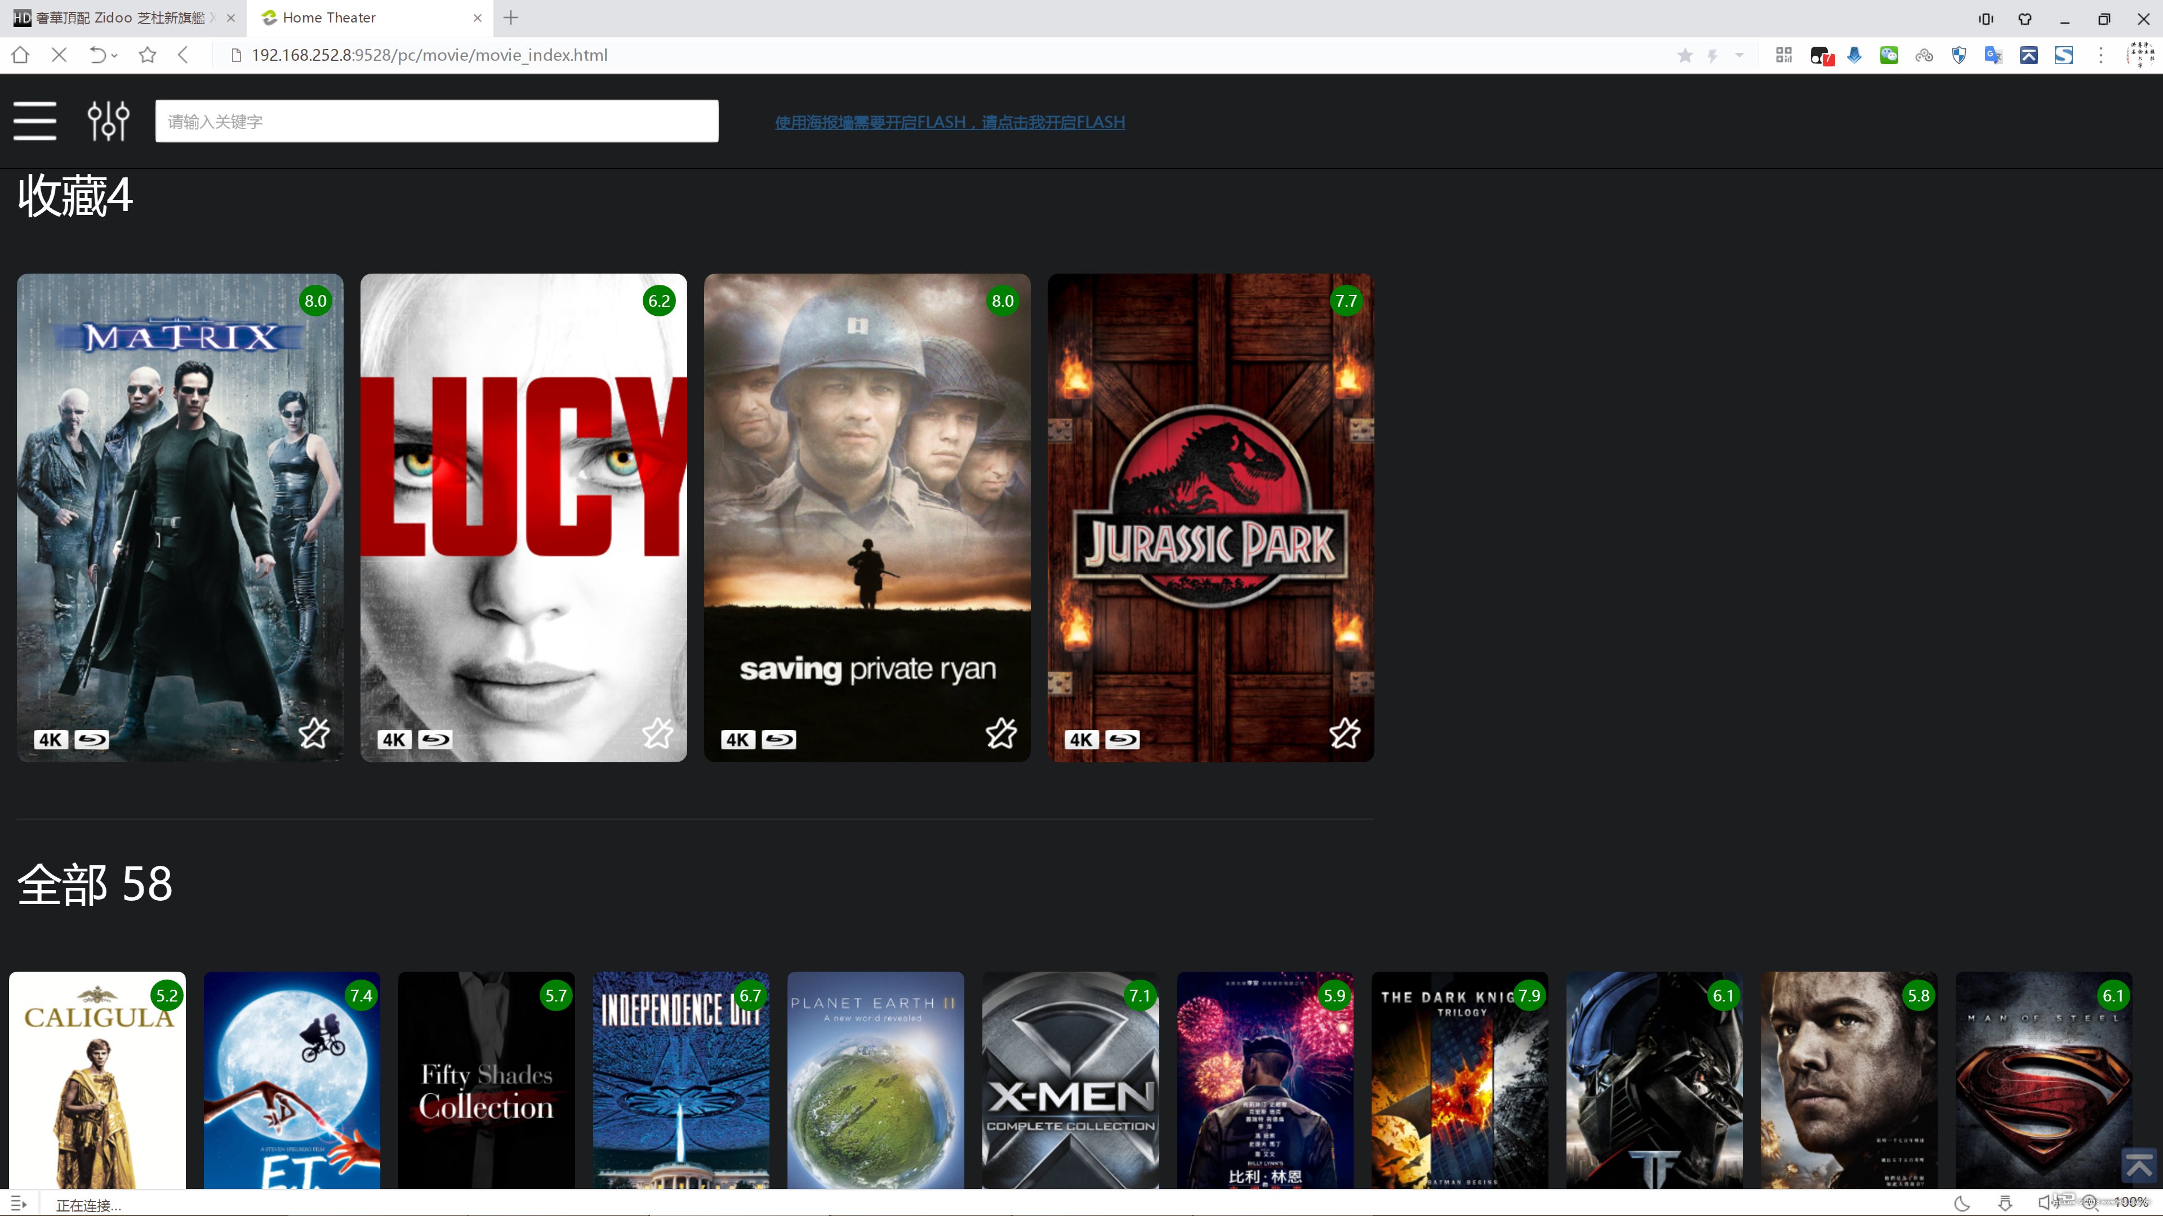Click the enable FLASH hyperlink
The height and width of the screenshot is (1216, 2163).
pos(950,123)
